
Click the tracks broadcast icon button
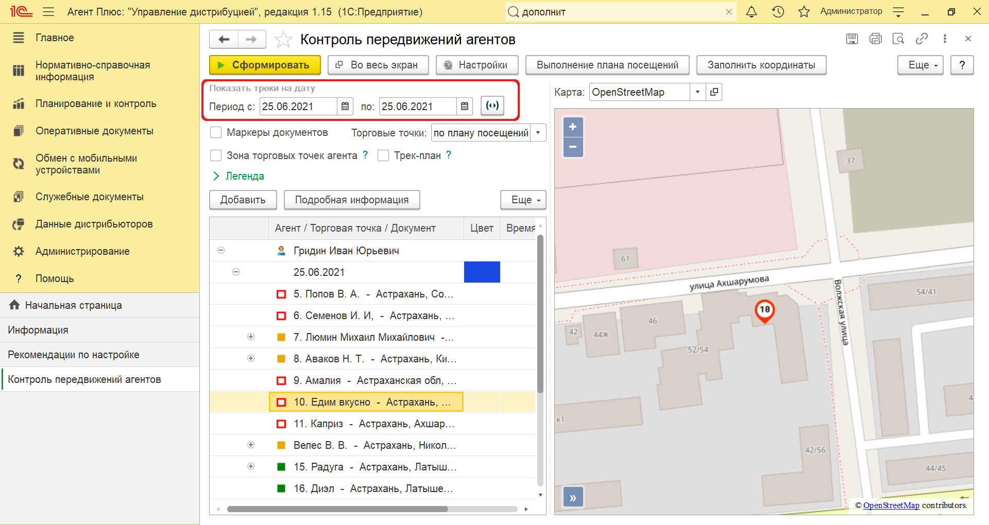tap(492, 106)
